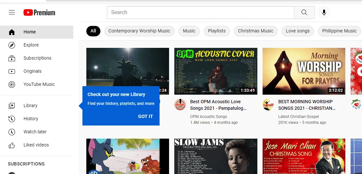
Task: Open the dark night silhouette video thumbnail
Action: pyautogui.click(x=128, y=67)
